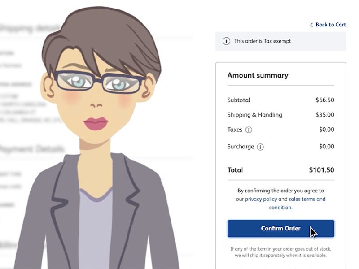Open the sales terms and condition link
Viewport: 359px width, 269px height.
click(297, 203)
